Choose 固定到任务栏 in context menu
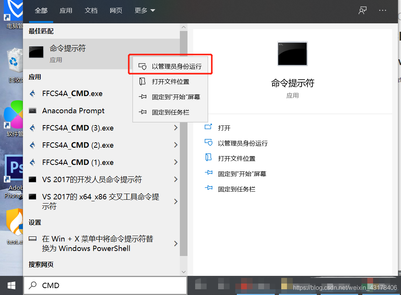This screenshot has width=401, height=295. tap(170, 112)
